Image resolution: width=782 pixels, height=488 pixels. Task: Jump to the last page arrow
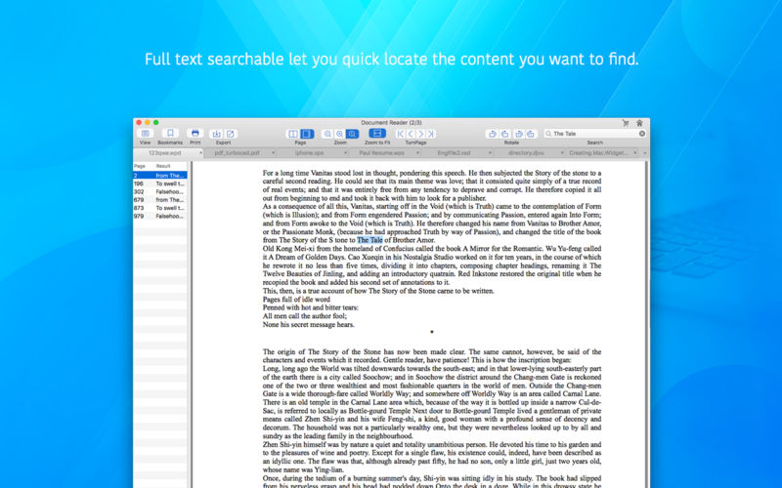point(431,134)
